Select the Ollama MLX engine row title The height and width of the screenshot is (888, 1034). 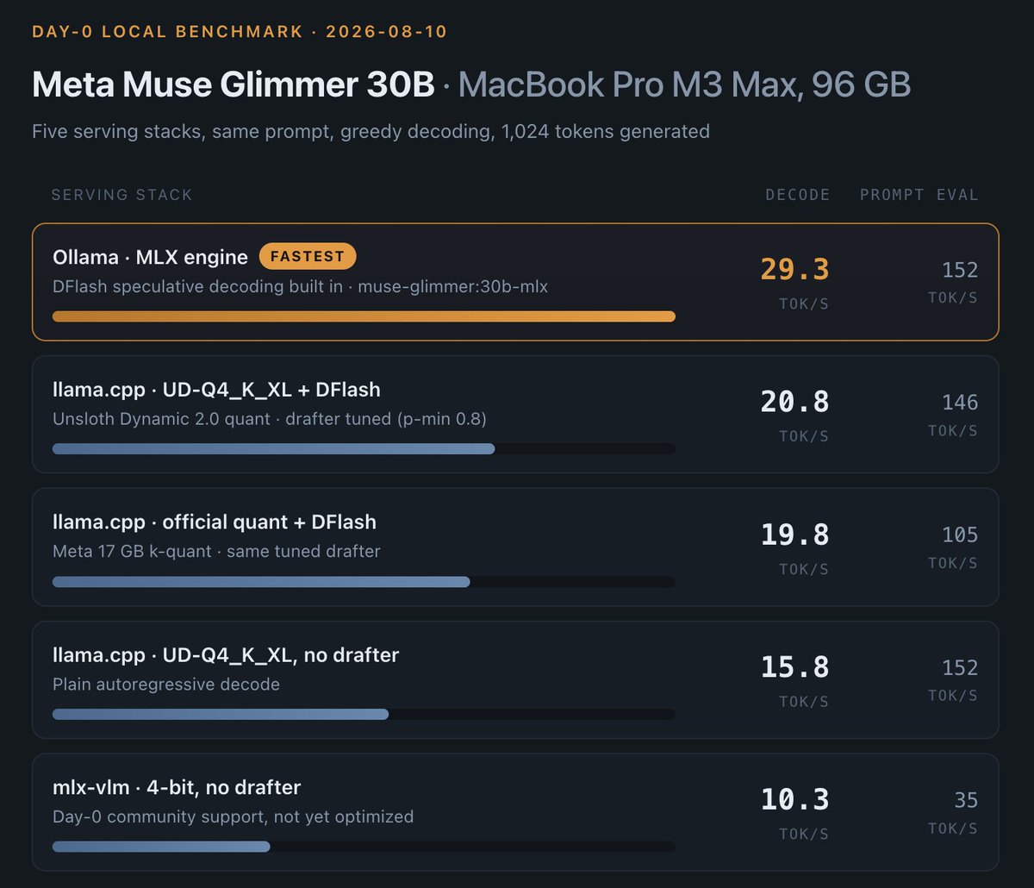tap(150, 256)
